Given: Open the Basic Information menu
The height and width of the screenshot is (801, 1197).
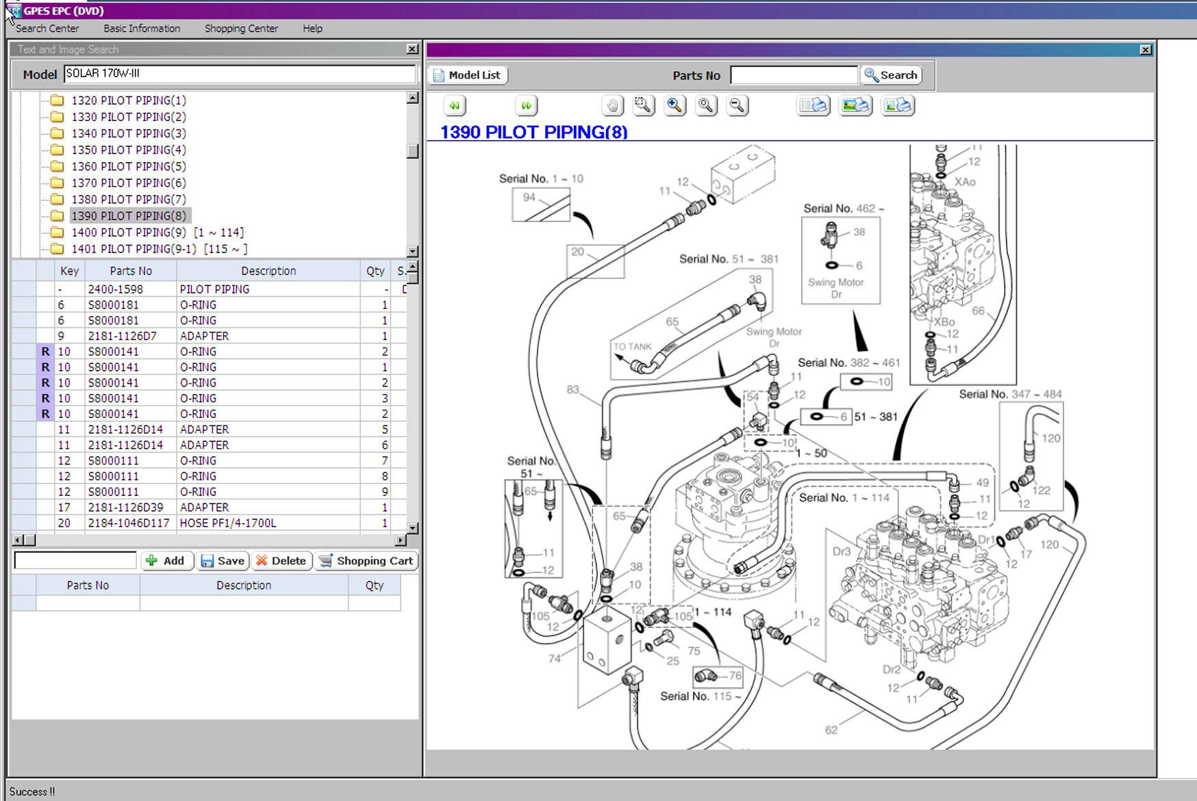Looking at the screenshot, I should click(x=142, y=29).
